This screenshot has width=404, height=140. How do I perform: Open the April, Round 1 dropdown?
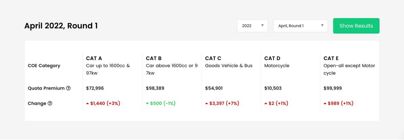[300, 26]
